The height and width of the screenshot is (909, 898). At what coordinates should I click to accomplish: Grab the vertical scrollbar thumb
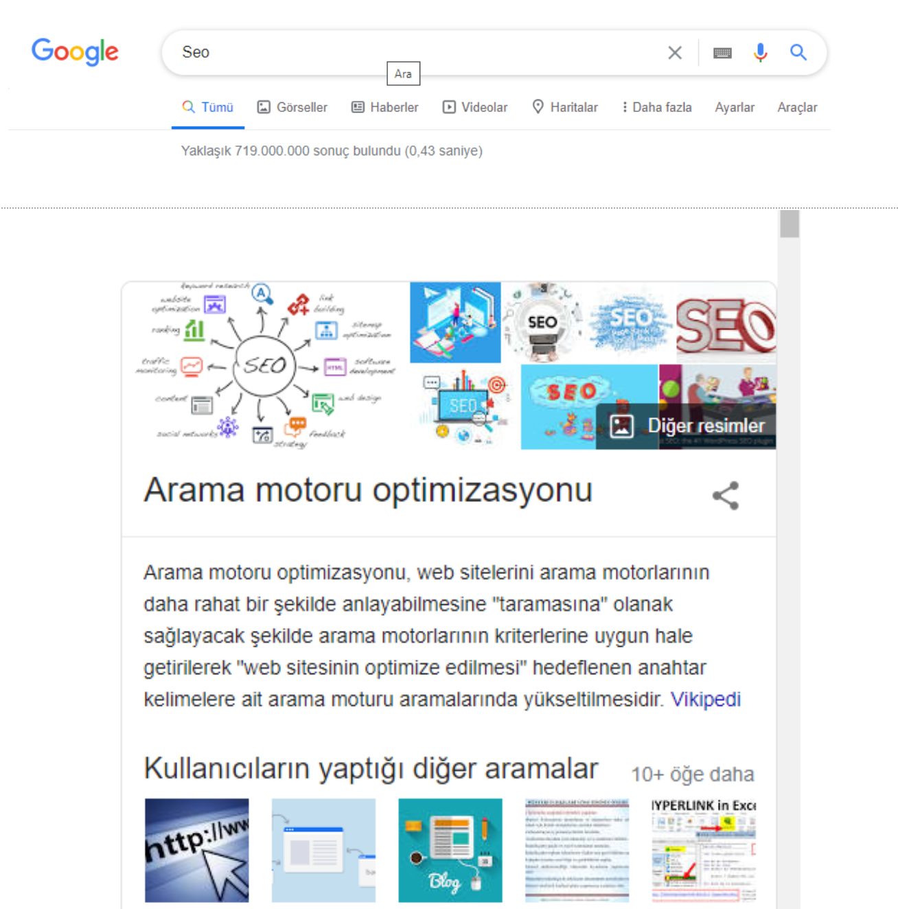coord(790,224)
